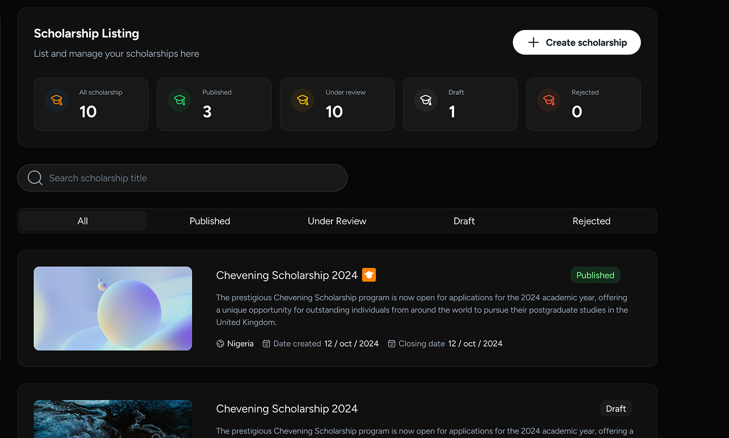The image size is (729, 438).
Task: Open the second scholarship's dark ocean thumbnail
Action: click(113, 419)
